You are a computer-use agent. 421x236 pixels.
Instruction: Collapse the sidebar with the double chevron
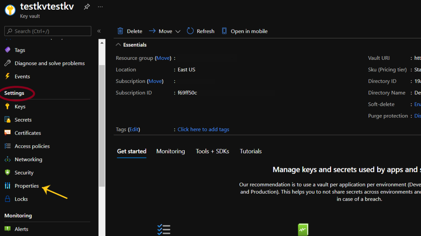tap(99, 31)
